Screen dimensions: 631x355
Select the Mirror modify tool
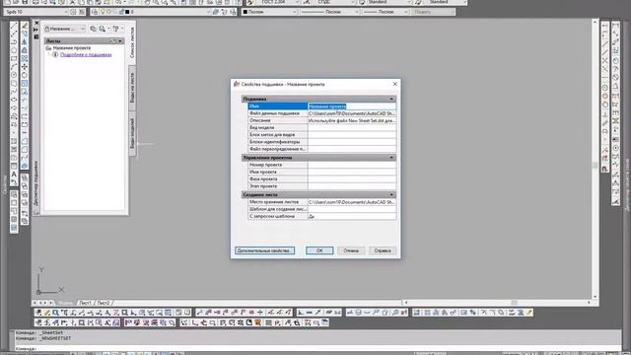click(25, 42)
